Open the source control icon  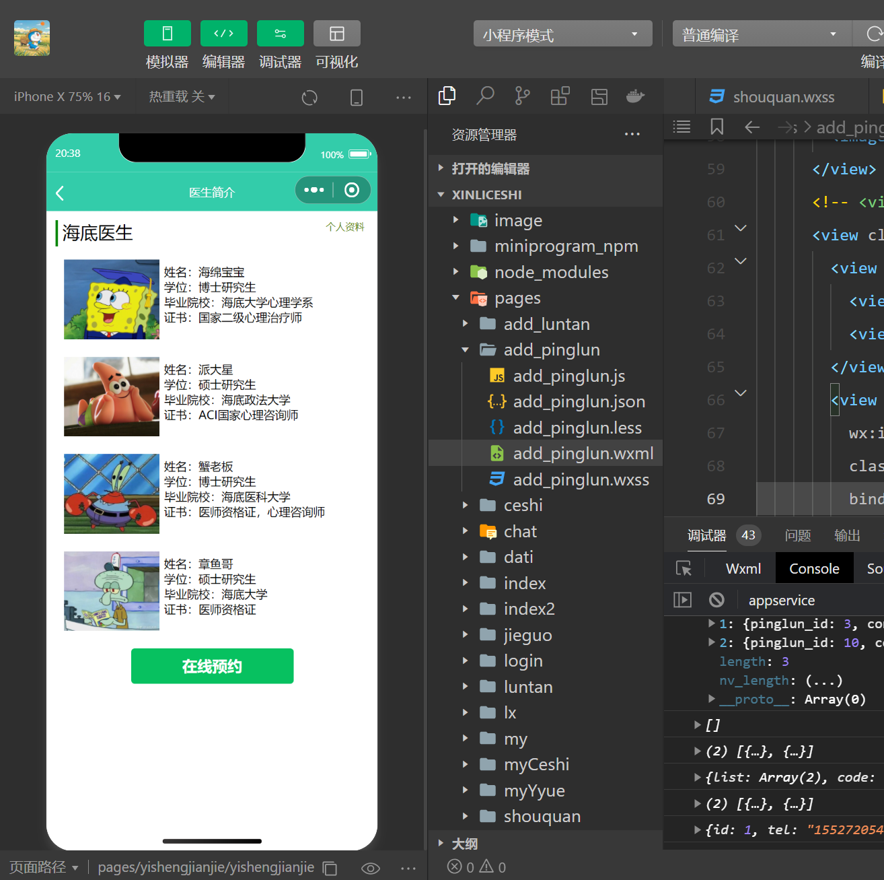522,96
